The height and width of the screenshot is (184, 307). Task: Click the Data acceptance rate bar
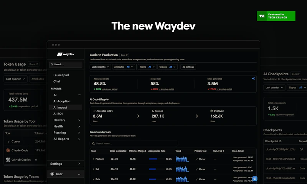tap(156, 179)
